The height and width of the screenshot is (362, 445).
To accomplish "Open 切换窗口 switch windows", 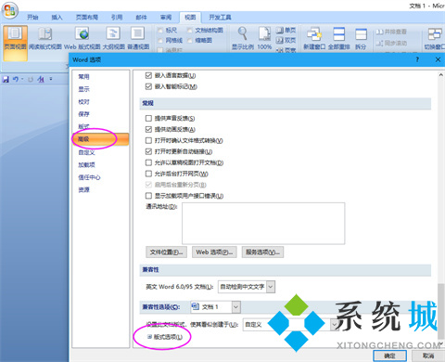I will coord(434,39).
